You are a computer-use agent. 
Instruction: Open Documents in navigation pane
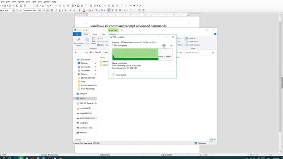point(84,71)
